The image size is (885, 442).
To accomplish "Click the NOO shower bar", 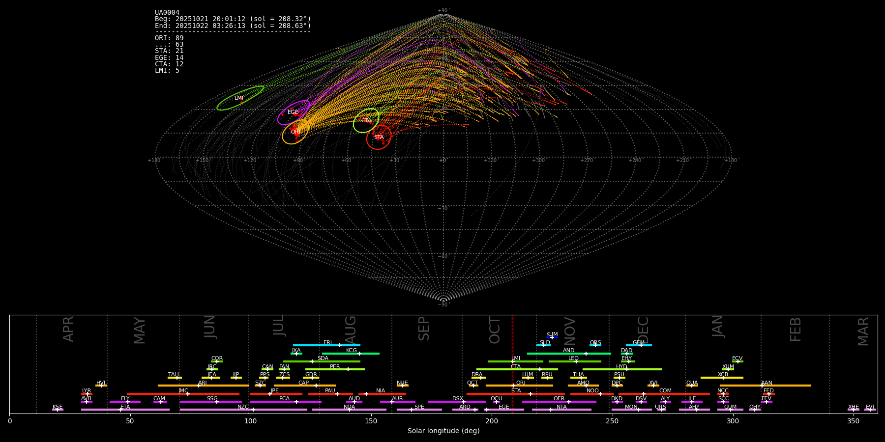I will coord(592,394).
